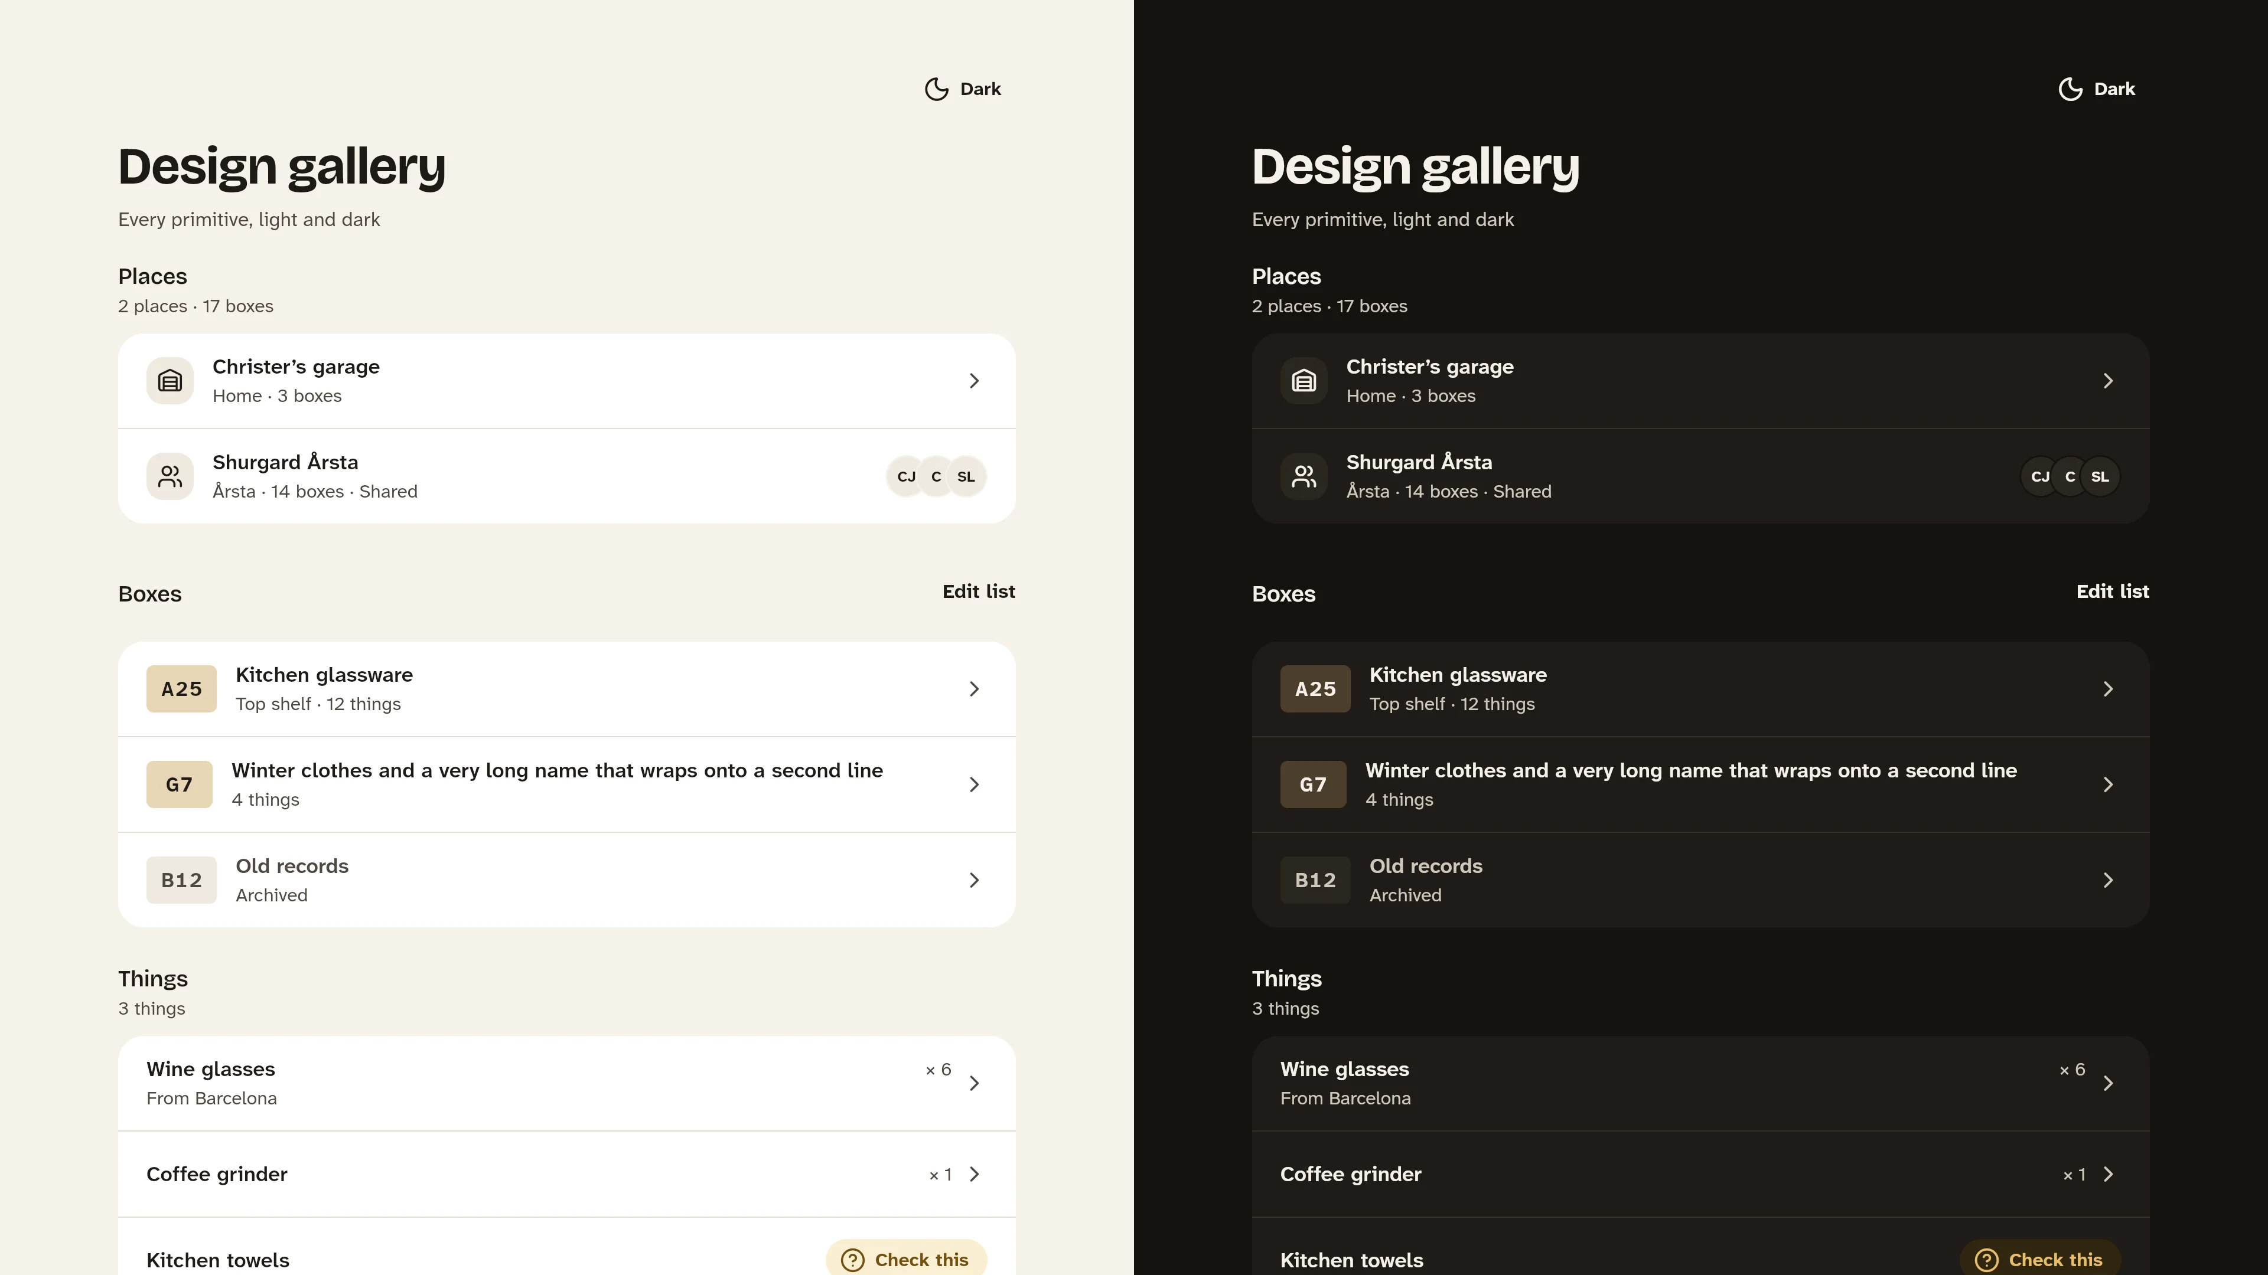2268x1275 pixels.
Task: Click Edit list in the dark panel
Action: tap(2113, 591)
